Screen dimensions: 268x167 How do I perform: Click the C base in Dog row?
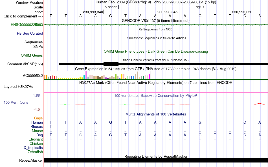(245, 135)
